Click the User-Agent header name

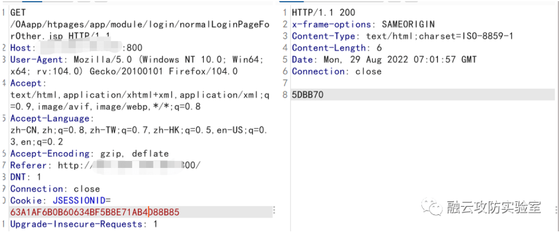[36, 60]
